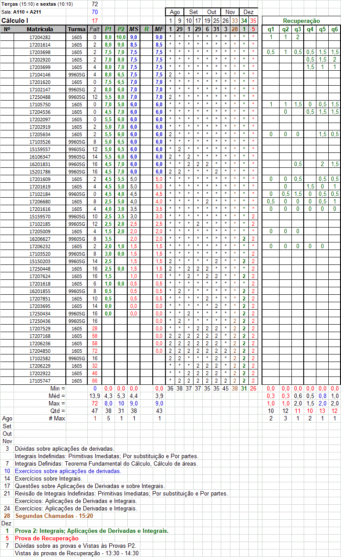Select the red Prova de Recuperação text
Viewport: 341px width, 557px height.
pyautogui.click(x=47, y=538)
